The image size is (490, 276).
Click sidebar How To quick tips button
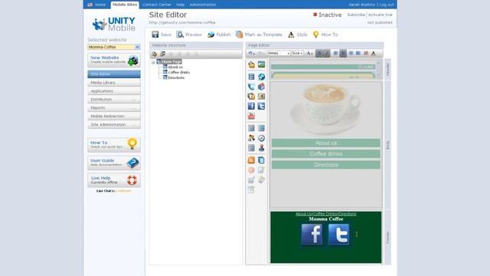[114, 145]
